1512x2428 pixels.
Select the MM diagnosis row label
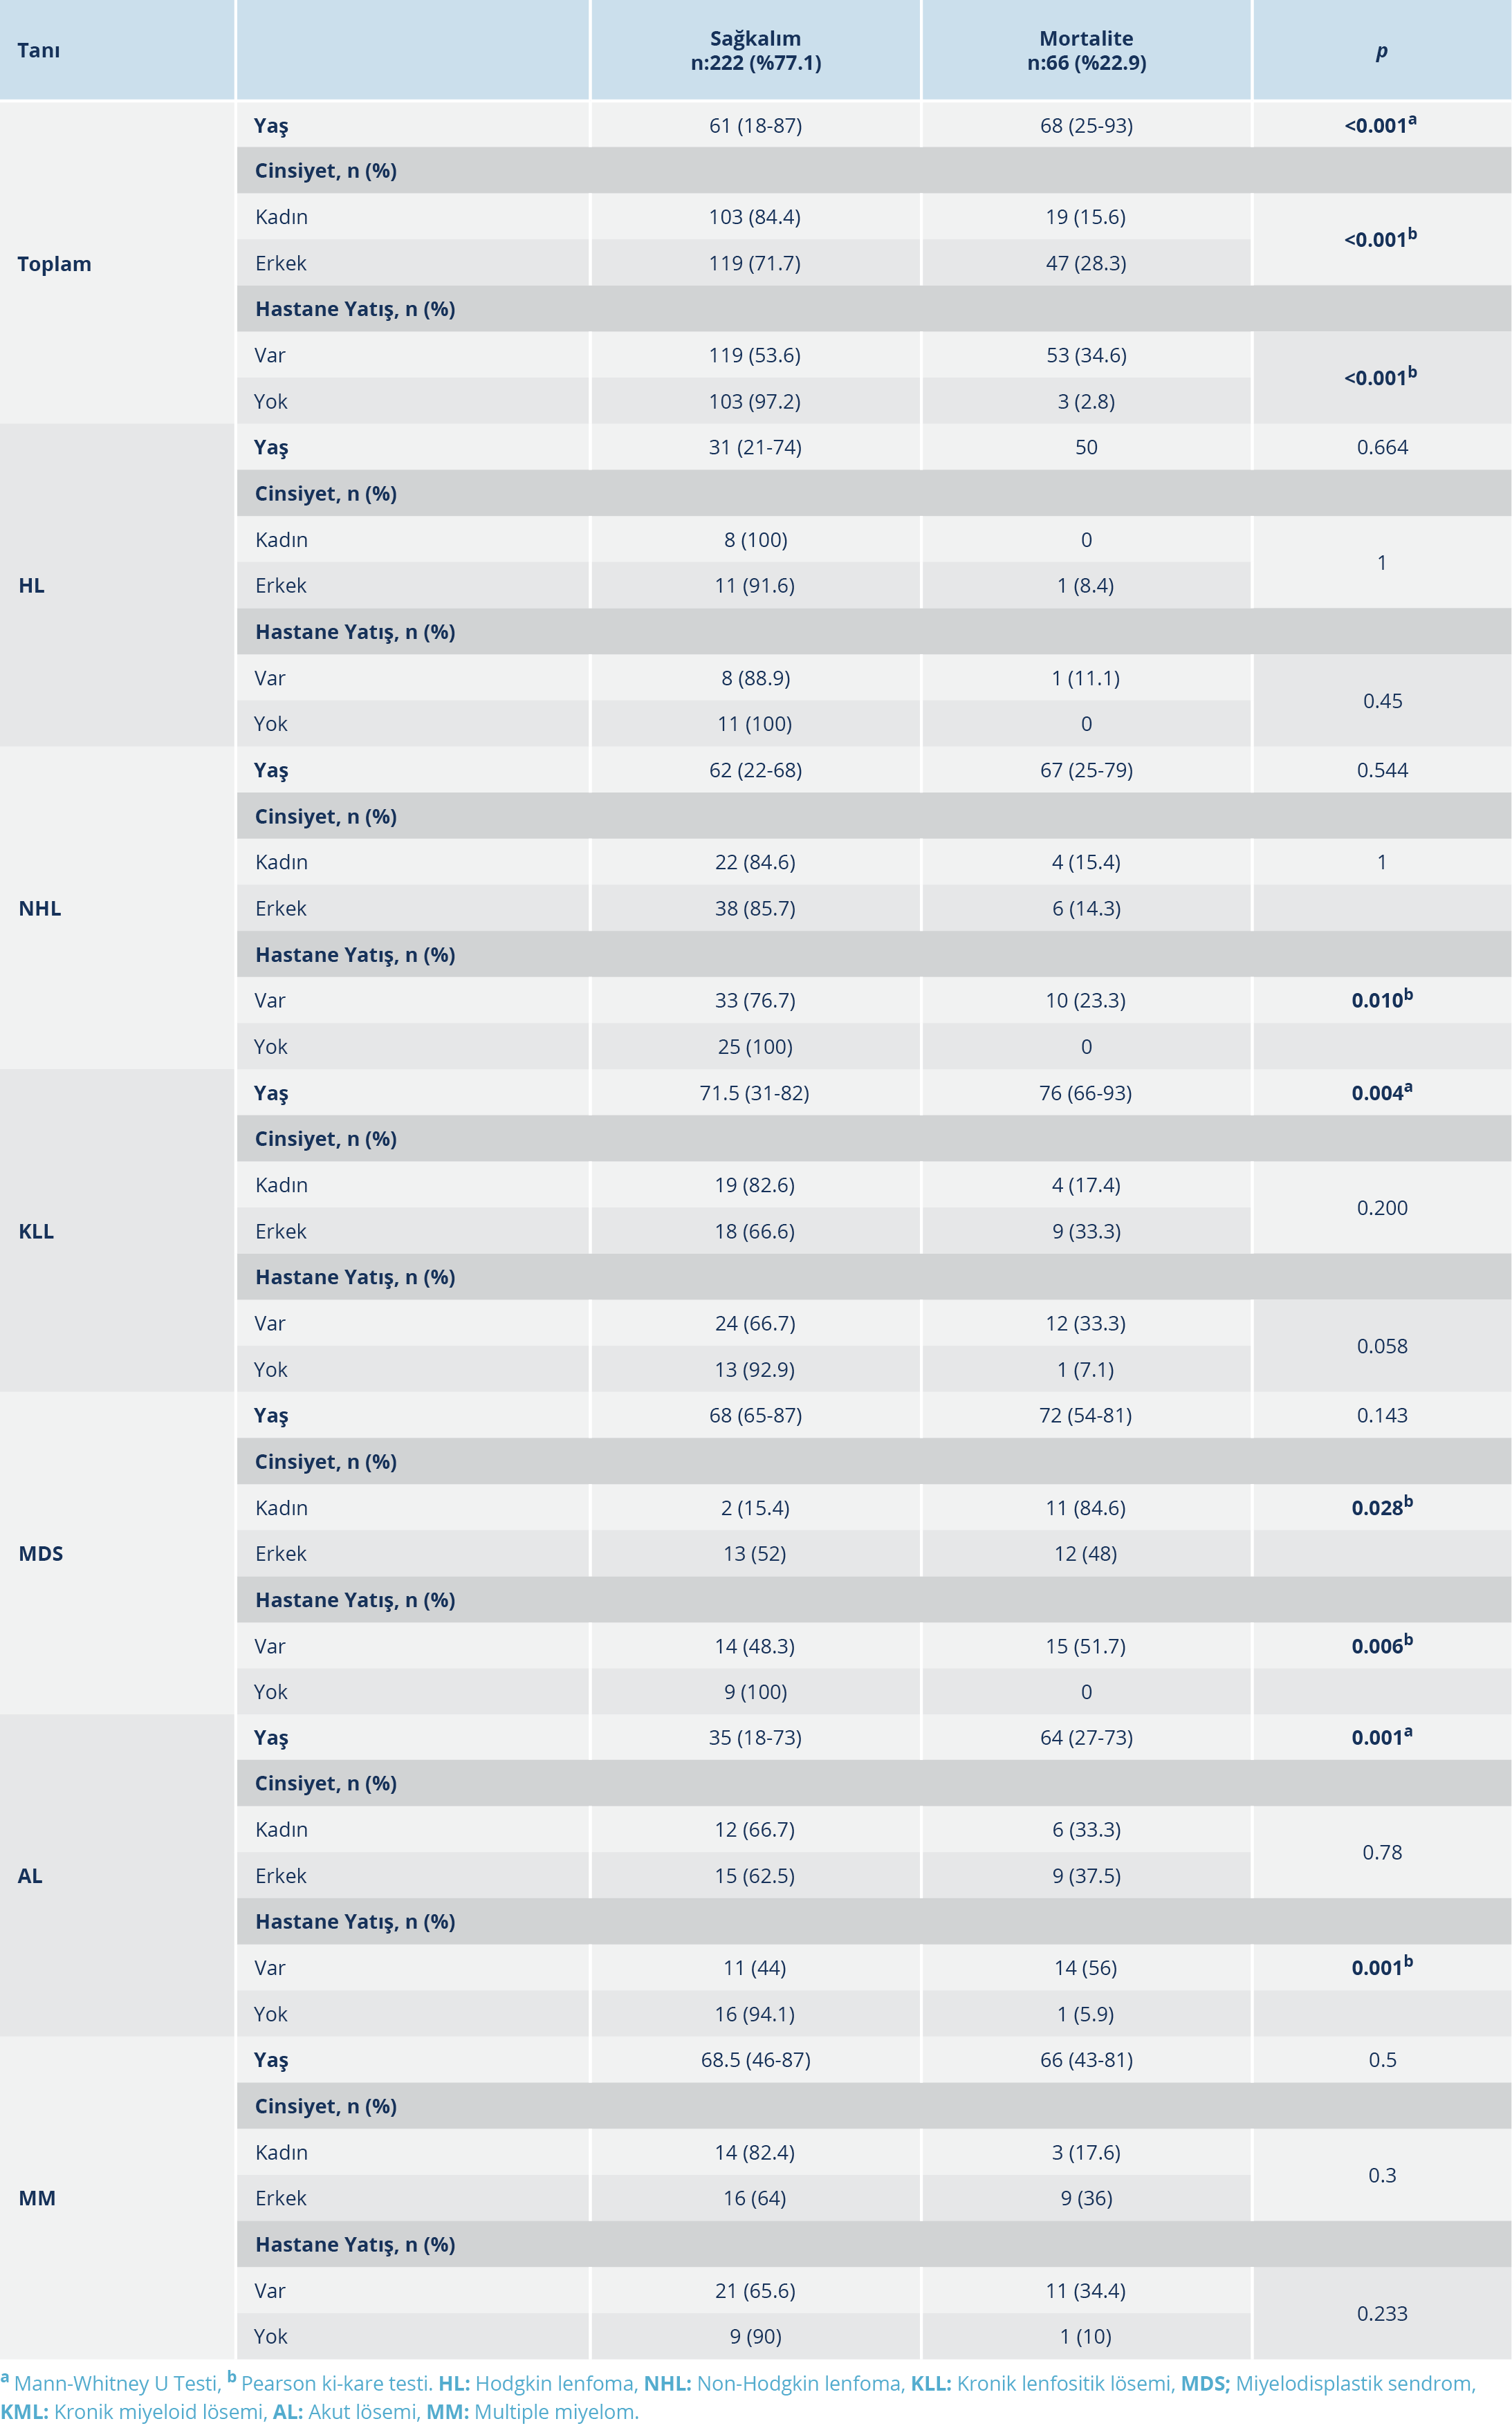37,2198
